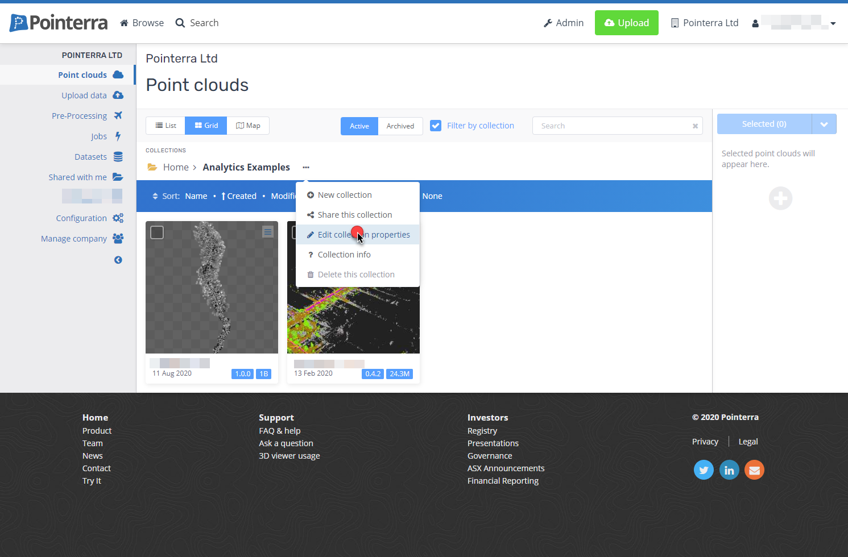The height and width of the screenshot is (557, 848).
Task: Open Upload data in sidebar
Action: [84, 95]
